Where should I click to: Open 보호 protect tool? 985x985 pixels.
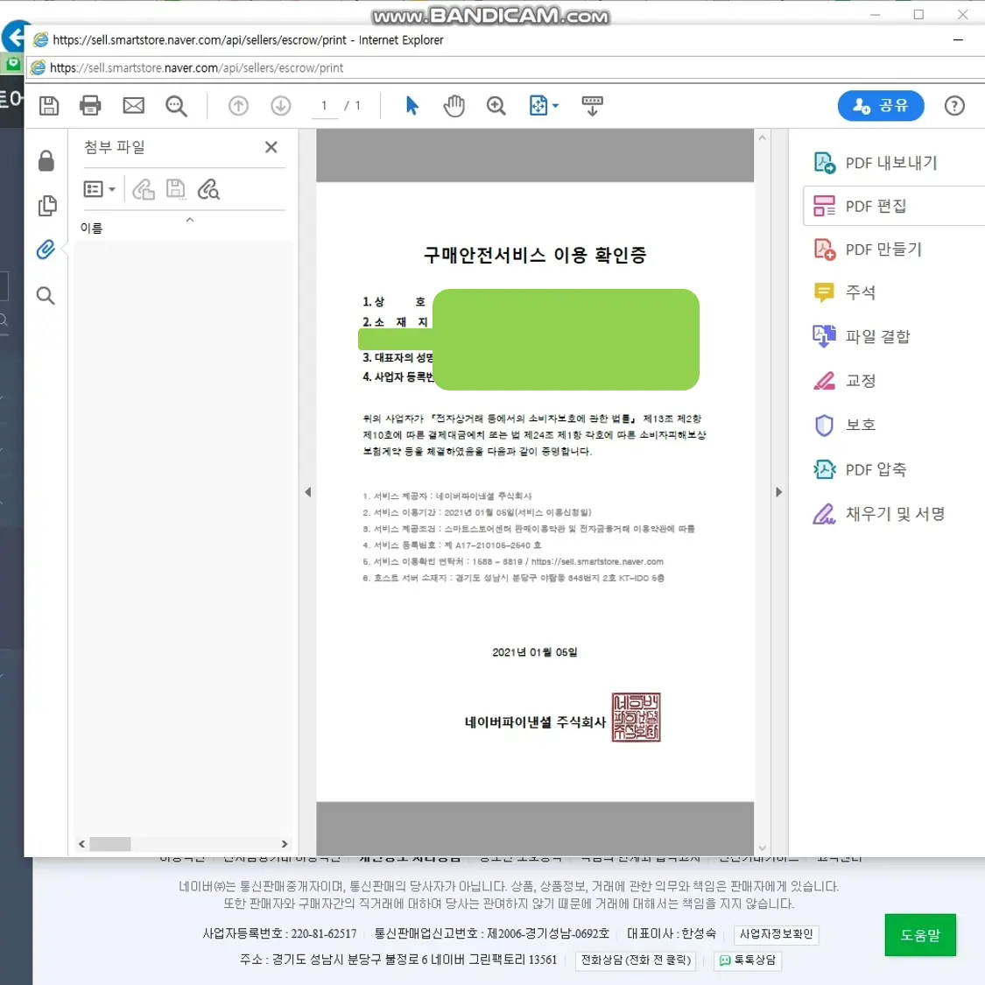(844, 425)
